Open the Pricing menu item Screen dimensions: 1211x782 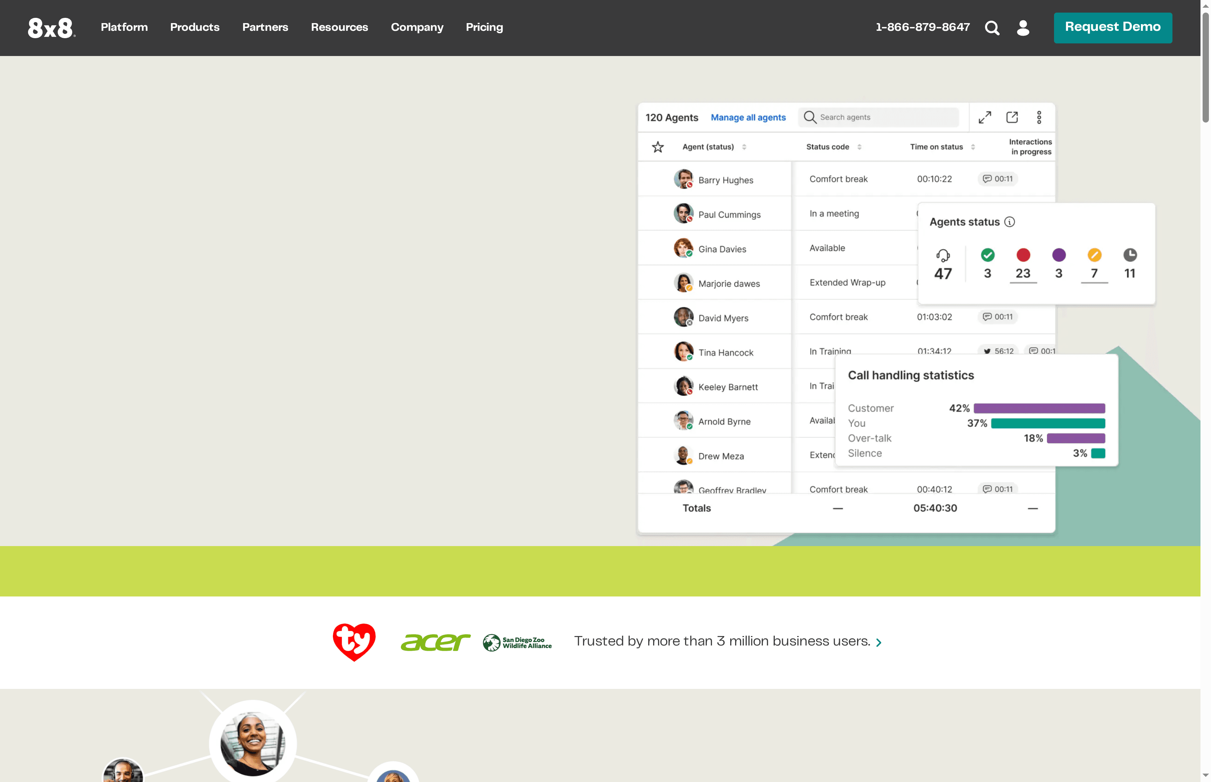tap(484, 27)
